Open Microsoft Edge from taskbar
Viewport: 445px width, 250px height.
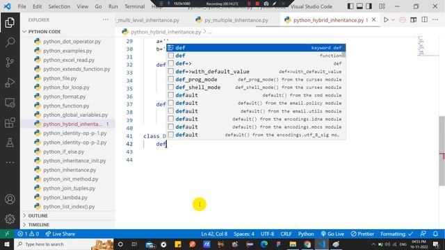264,244
